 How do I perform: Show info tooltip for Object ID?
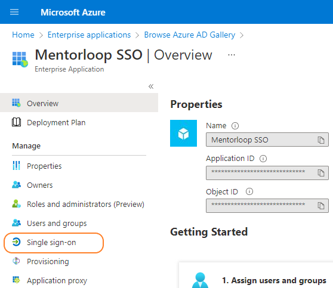click(x=249, y=191)
